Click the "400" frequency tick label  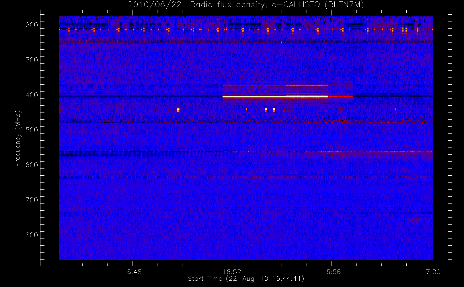click(32, 95)
